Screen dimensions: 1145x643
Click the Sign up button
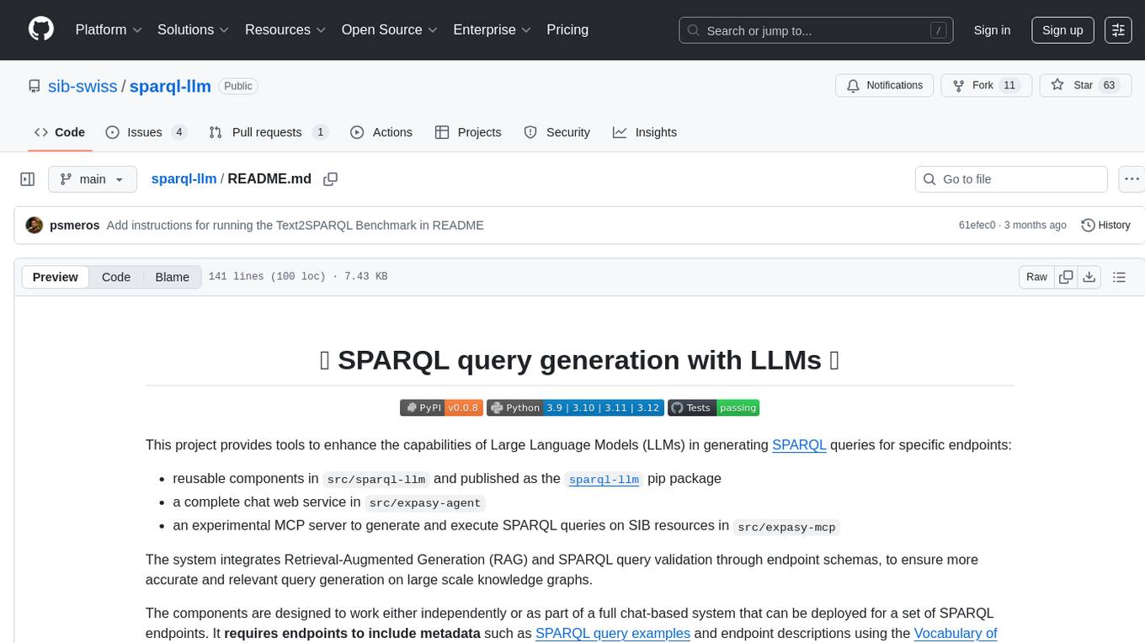(x=1062, y=30)
